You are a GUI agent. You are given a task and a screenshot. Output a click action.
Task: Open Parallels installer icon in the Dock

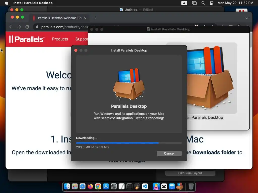(180, 186)
